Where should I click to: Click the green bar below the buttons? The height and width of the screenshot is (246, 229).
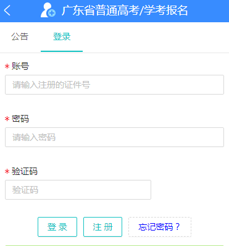114,245
